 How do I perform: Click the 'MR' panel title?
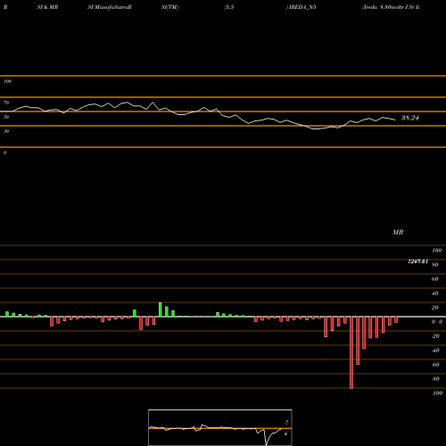398,232
